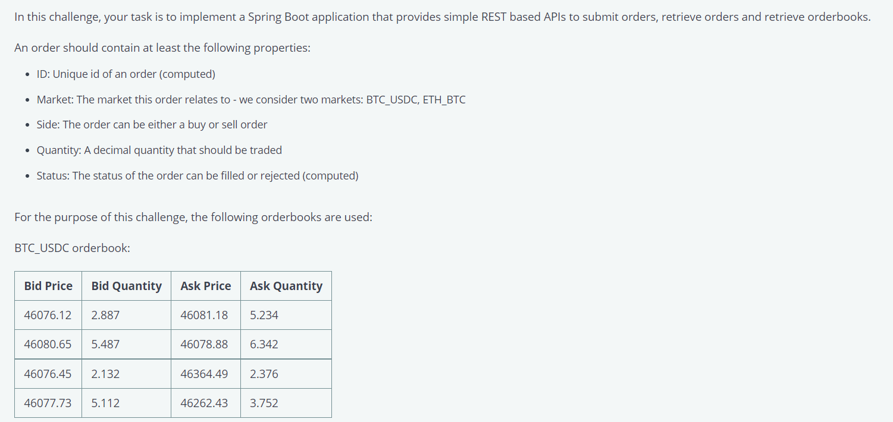The image size is (893, 422).
Task: Click the Market bullet mentioning ETH_BTC
Action: tap(251, 100)
